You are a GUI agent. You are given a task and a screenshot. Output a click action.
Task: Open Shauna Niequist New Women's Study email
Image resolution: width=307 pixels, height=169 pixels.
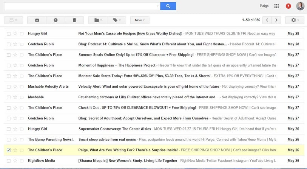tap(128, 161)
